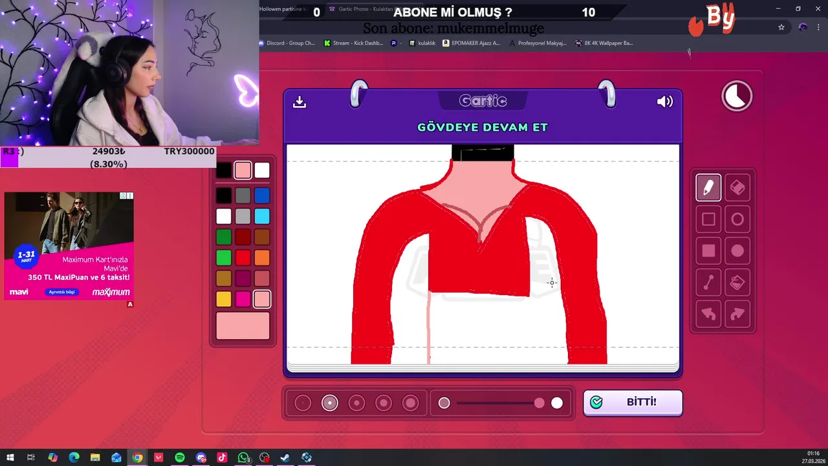Viewport: 828px width, 466px height.
Task: Redo the undone drawing stroke
Action: [737, 315]
